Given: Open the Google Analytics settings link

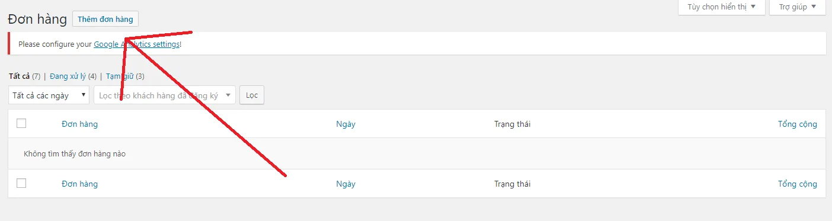Looking at the screenshot, I should point(136,44).
